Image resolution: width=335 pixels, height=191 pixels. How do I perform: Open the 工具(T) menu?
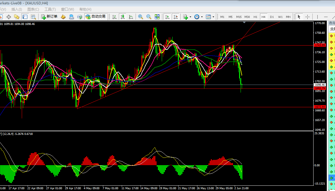50,9
